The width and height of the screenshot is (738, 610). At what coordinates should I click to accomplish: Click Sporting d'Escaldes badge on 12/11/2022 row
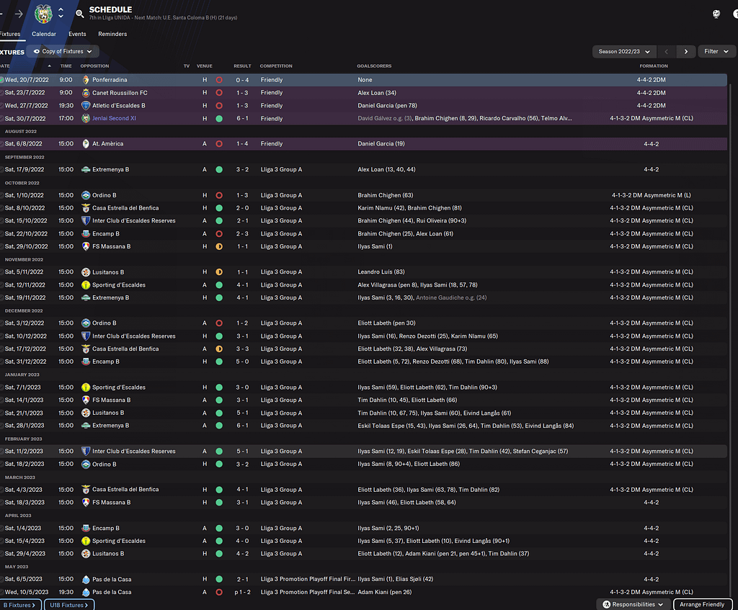pos(86,285)
